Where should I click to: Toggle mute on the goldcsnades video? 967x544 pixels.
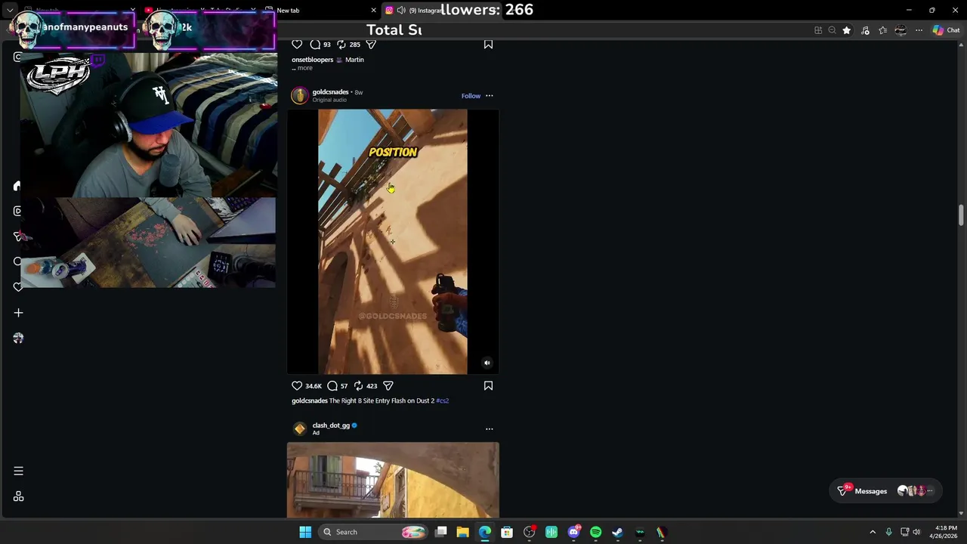coord(487,363)
